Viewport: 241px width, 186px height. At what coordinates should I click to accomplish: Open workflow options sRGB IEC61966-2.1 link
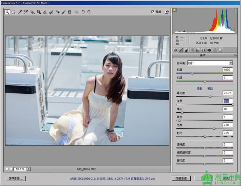click(x=112, y=179)
